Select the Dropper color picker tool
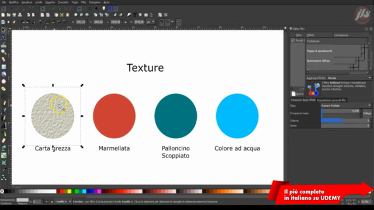This screenshot has height=210, width=374. [x=4, y=170]
